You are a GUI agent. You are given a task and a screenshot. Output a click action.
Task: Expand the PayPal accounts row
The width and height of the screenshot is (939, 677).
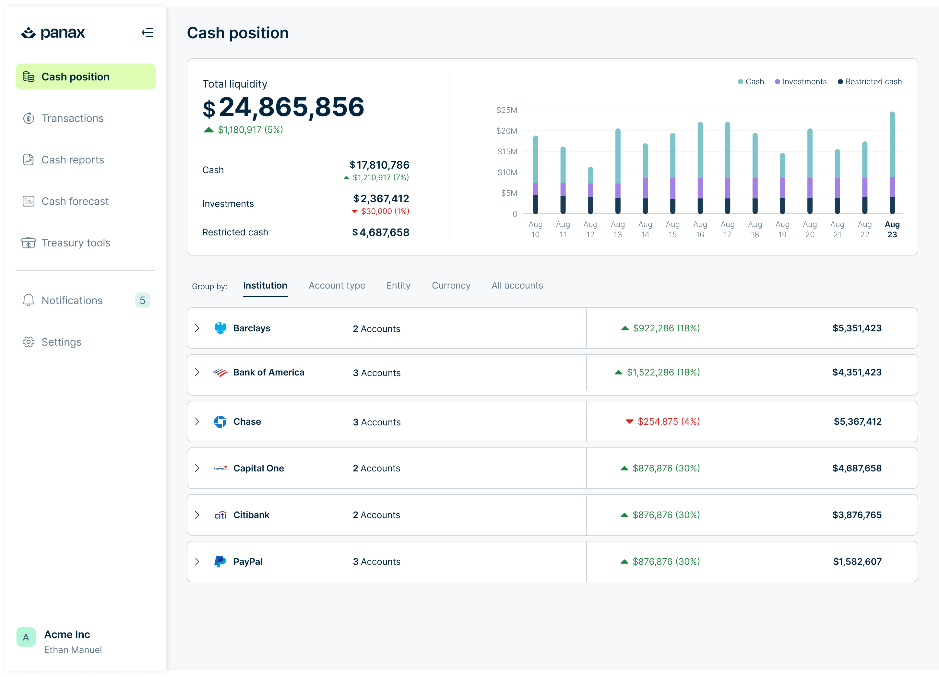point(197,562)
